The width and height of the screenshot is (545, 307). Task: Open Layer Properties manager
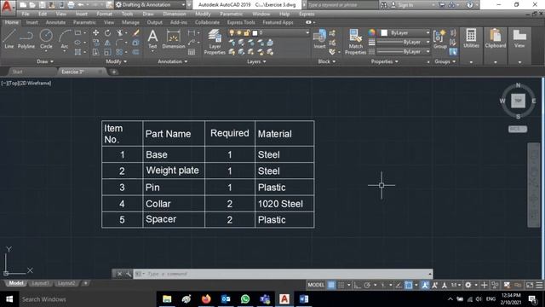point(215,42)
